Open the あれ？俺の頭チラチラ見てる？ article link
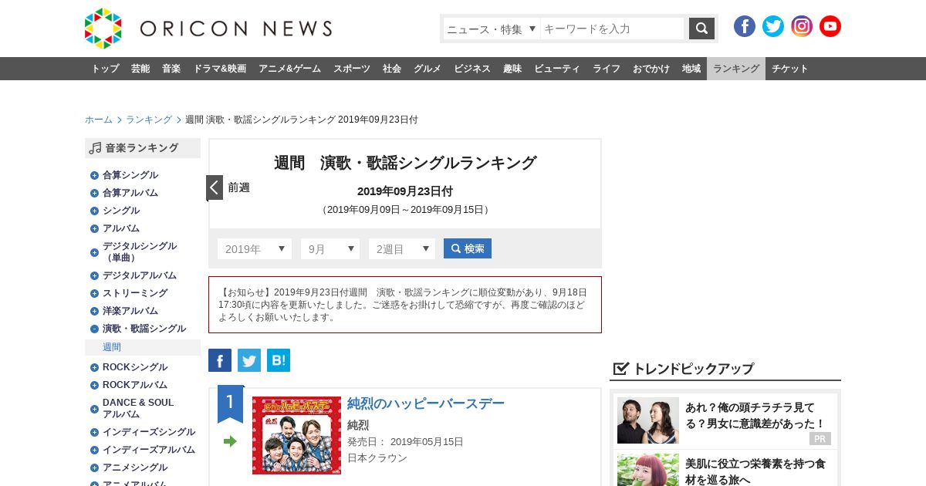The image size is (926, 486). [755, 415]
